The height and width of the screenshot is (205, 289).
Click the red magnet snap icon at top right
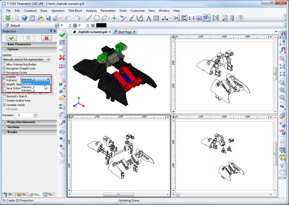tap(283, 35)
